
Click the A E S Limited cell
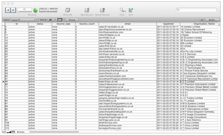pyautogui.click(x=199, y=82)
